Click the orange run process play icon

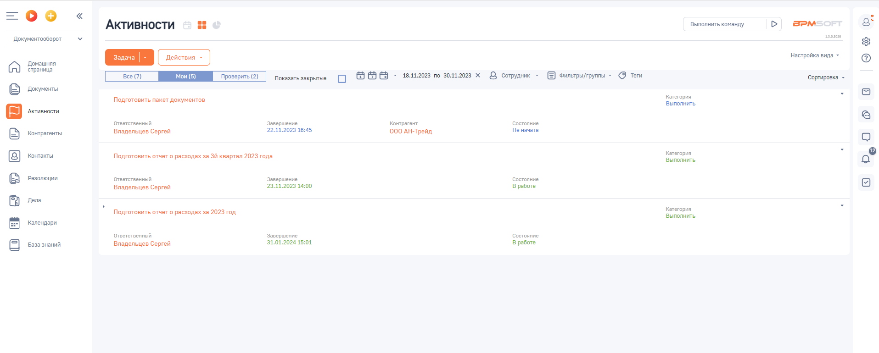(x=31, y=16)
